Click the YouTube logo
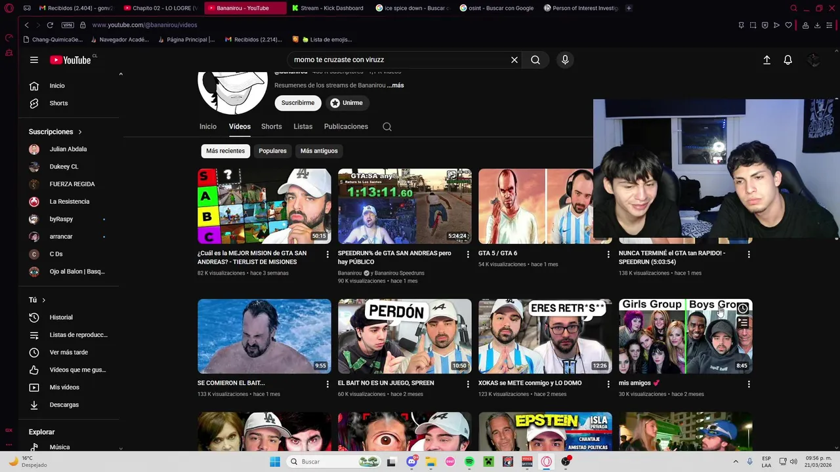This screenshot has height=472, width=840. [70, 60]
